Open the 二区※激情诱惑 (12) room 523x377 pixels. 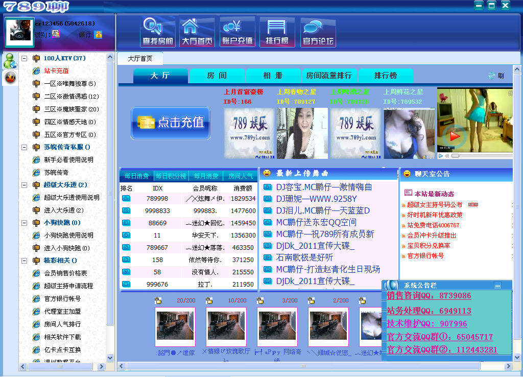72,97
